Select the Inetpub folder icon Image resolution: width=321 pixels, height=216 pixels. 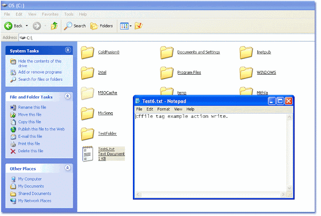(x=246, y=52)
